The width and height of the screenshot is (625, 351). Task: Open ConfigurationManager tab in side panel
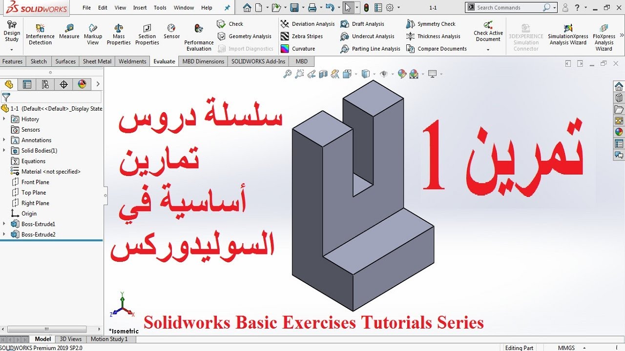[x=45, y=84]
